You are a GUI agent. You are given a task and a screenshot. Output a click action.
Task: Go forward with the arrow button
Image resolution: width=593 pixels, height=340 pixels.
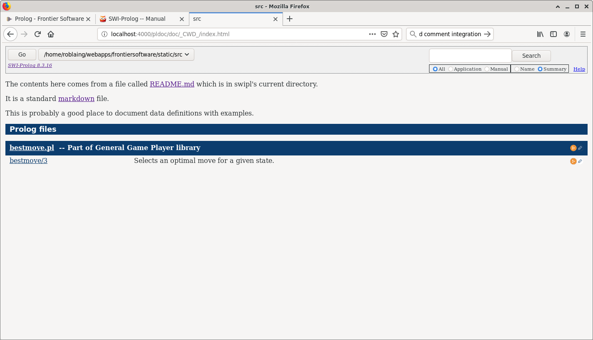pyautogui.click(x=24, y=34)
